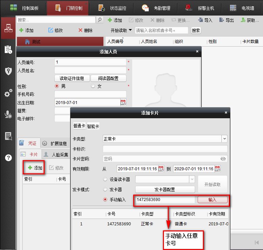This screenshot has height=250, width=263.
Task: Click the clipboard schedule sidebar icon
Action: tap(8, 50)
